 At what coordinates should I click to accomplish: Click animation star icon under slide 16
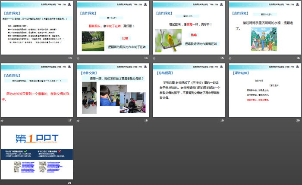click(x=230, y=58)
